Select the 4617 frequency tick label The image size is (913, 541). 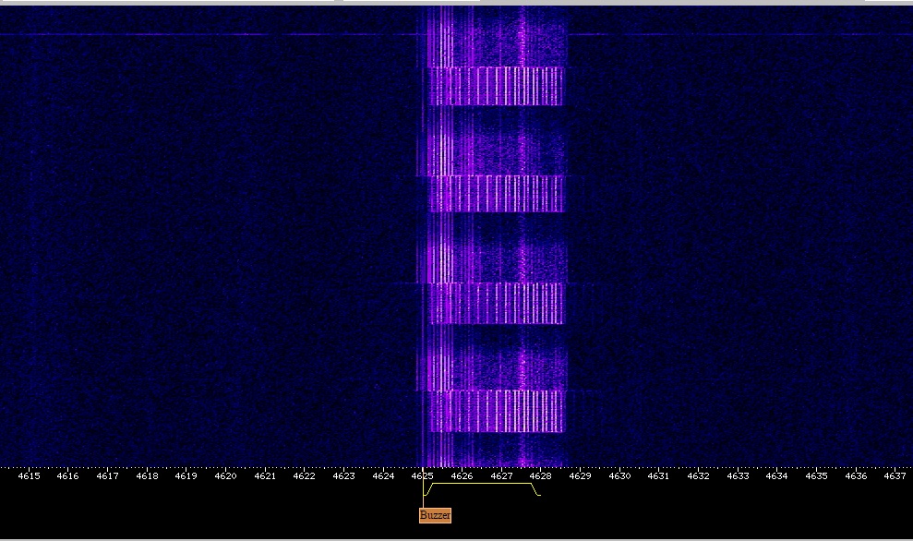[107, 476]
